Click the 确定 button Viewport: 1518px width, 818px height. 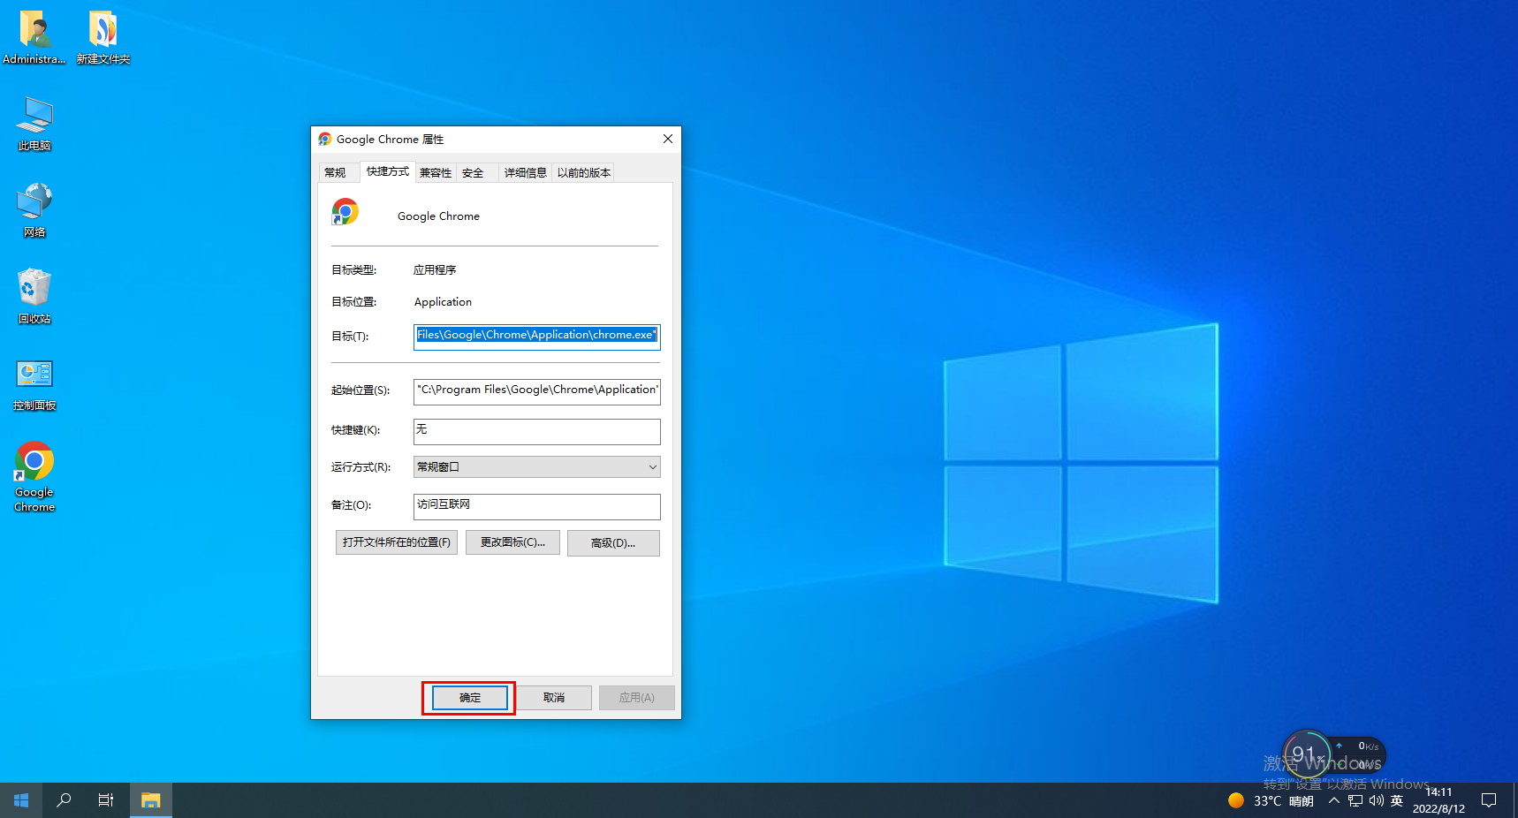pos(469,698)
